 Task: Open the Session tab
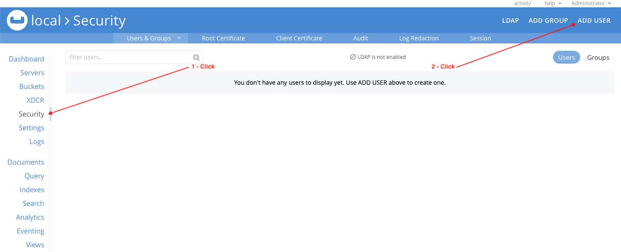[x=480, y=38]
